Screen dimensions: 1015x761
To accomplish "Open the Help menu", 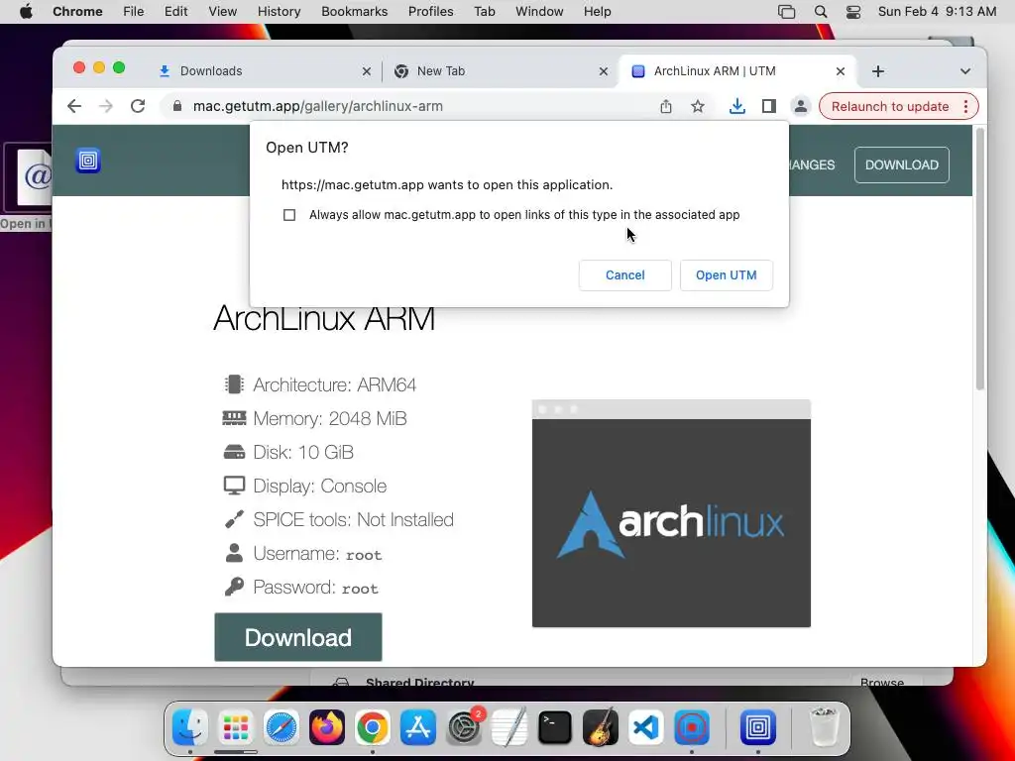I will point(597,12).
